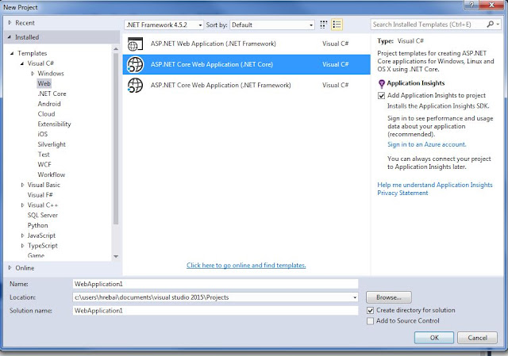Viewport: 508px width, 356px height.
Task: Click the ASP.NET Core (.NET Framework) globe icon
Action: [135, 85]
